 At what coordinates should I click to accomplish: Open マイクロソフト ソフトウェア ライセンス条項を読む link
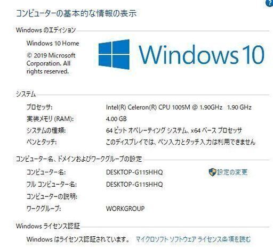(193, 239)
